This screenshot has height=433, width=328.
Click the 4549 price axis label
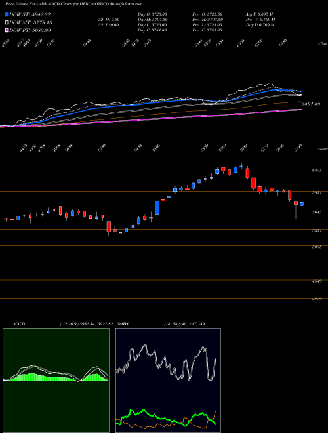point(317,281)
